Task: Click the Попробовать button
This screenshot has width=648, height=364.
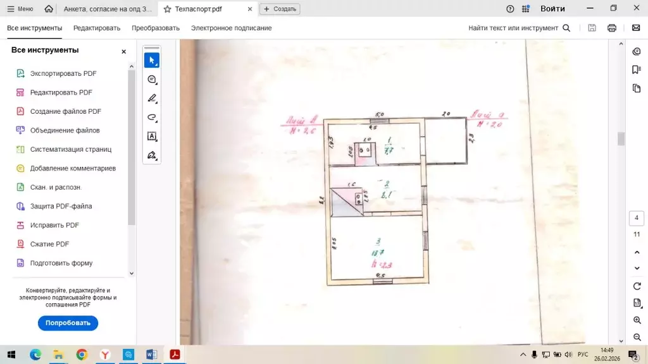Action: (68, 323)
